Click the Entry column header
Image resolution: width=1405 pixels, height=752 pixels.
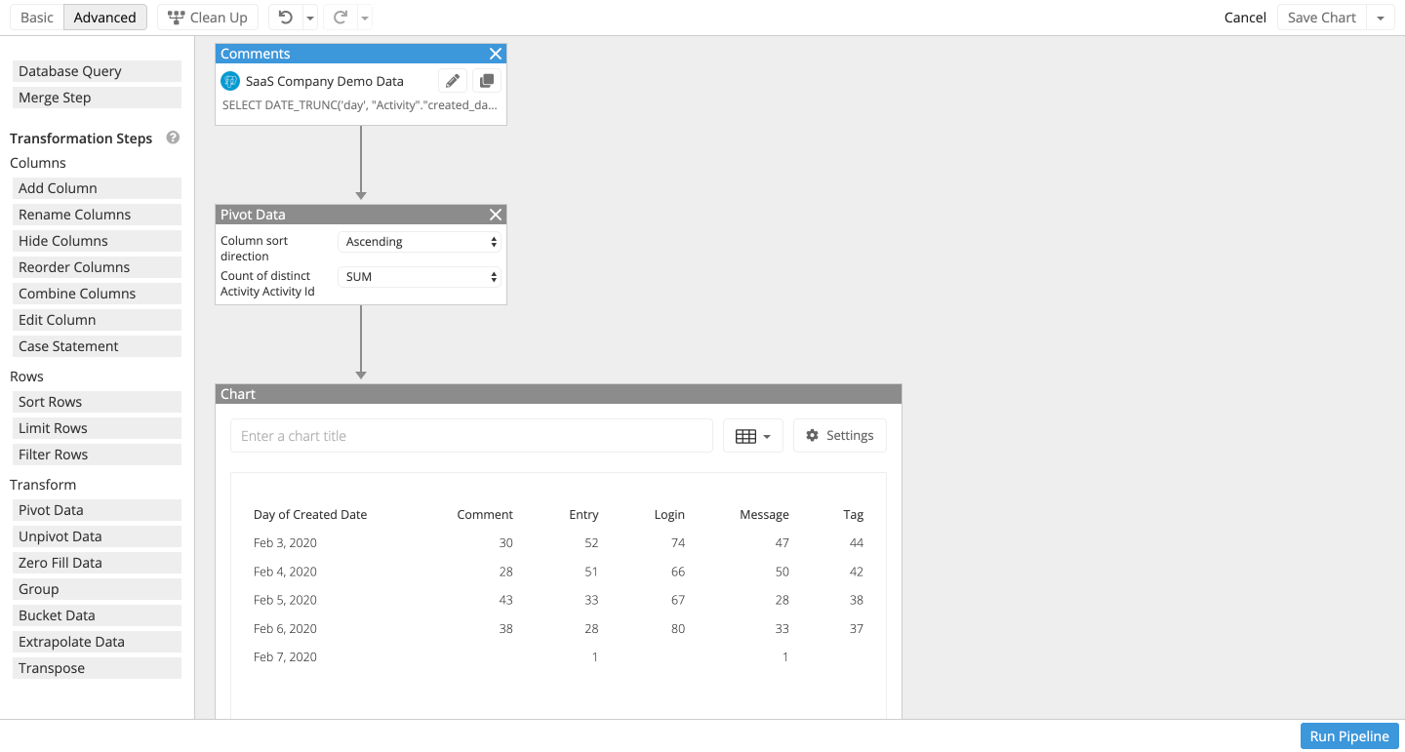click(583, 515)
